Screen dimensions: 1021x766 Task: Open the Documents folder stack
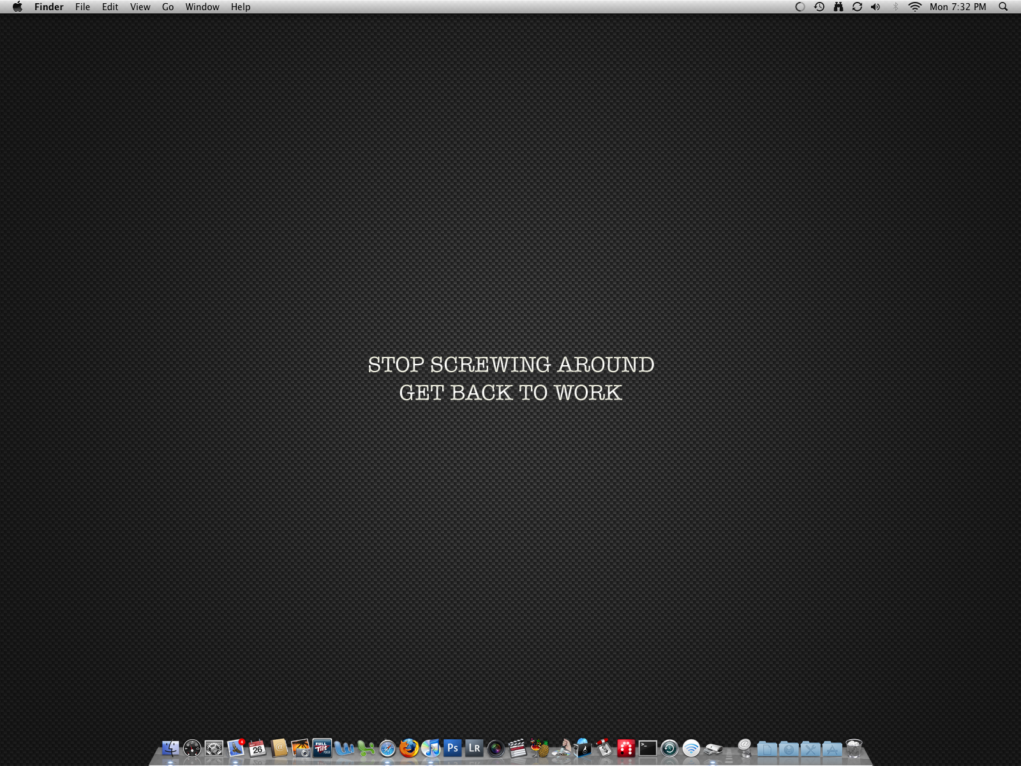coord(767,748)
